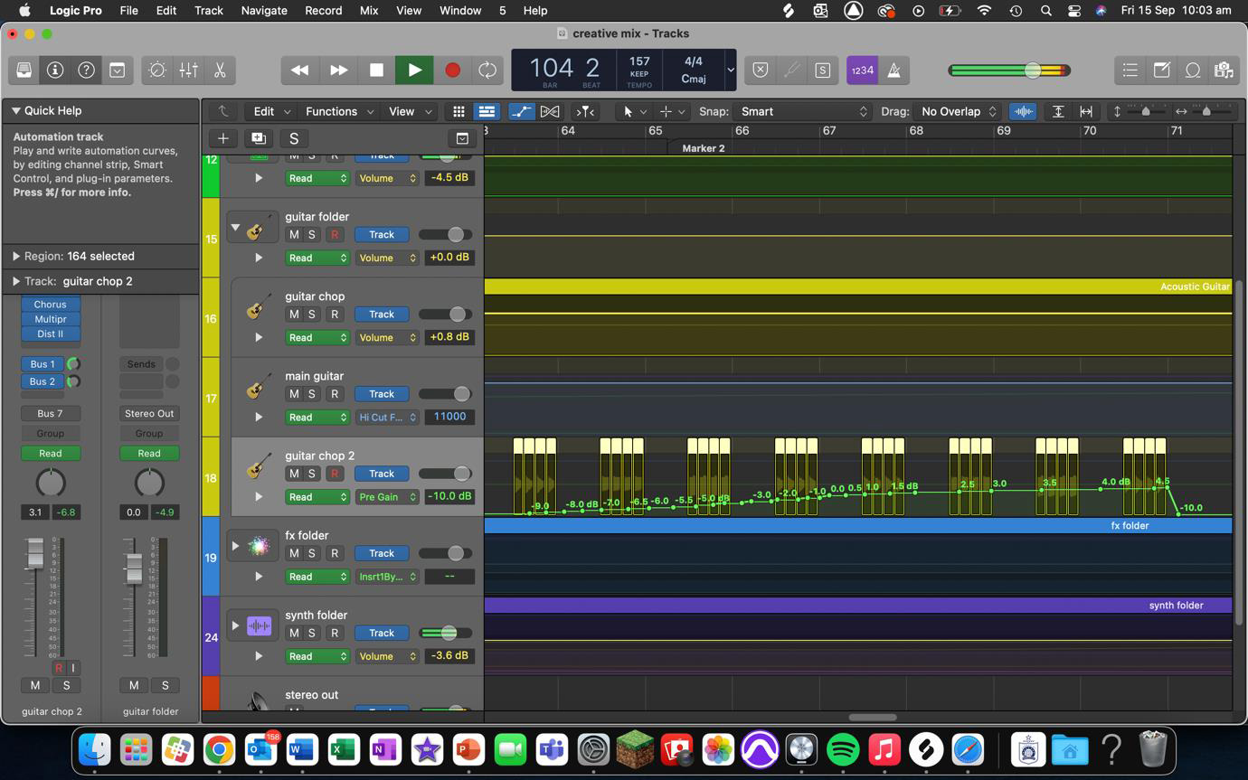Screen dimensions: 1248x780
Task: Mute the guitar chop track
Action: [293, 314]
